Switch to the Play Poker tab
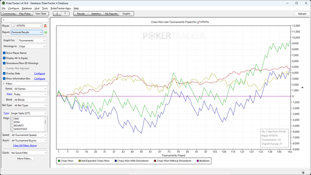The height and width of the screenshot is (175, 311). [25, 14]
